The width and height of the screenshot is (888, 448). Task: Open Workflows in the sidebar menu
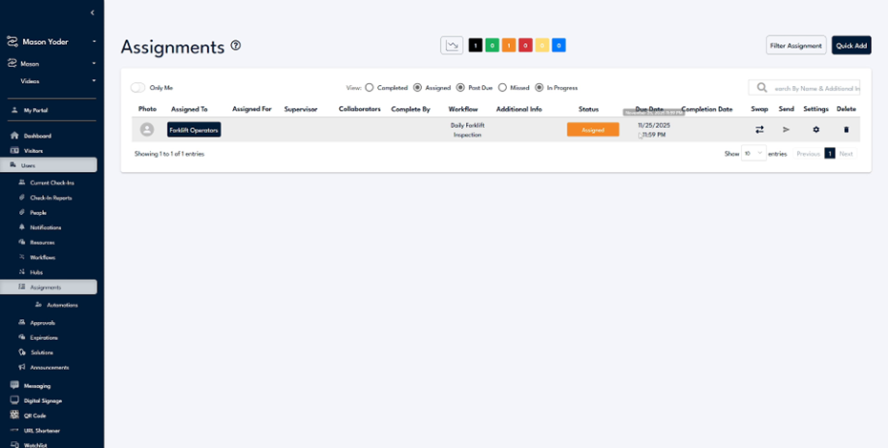[x=42, y=257]
